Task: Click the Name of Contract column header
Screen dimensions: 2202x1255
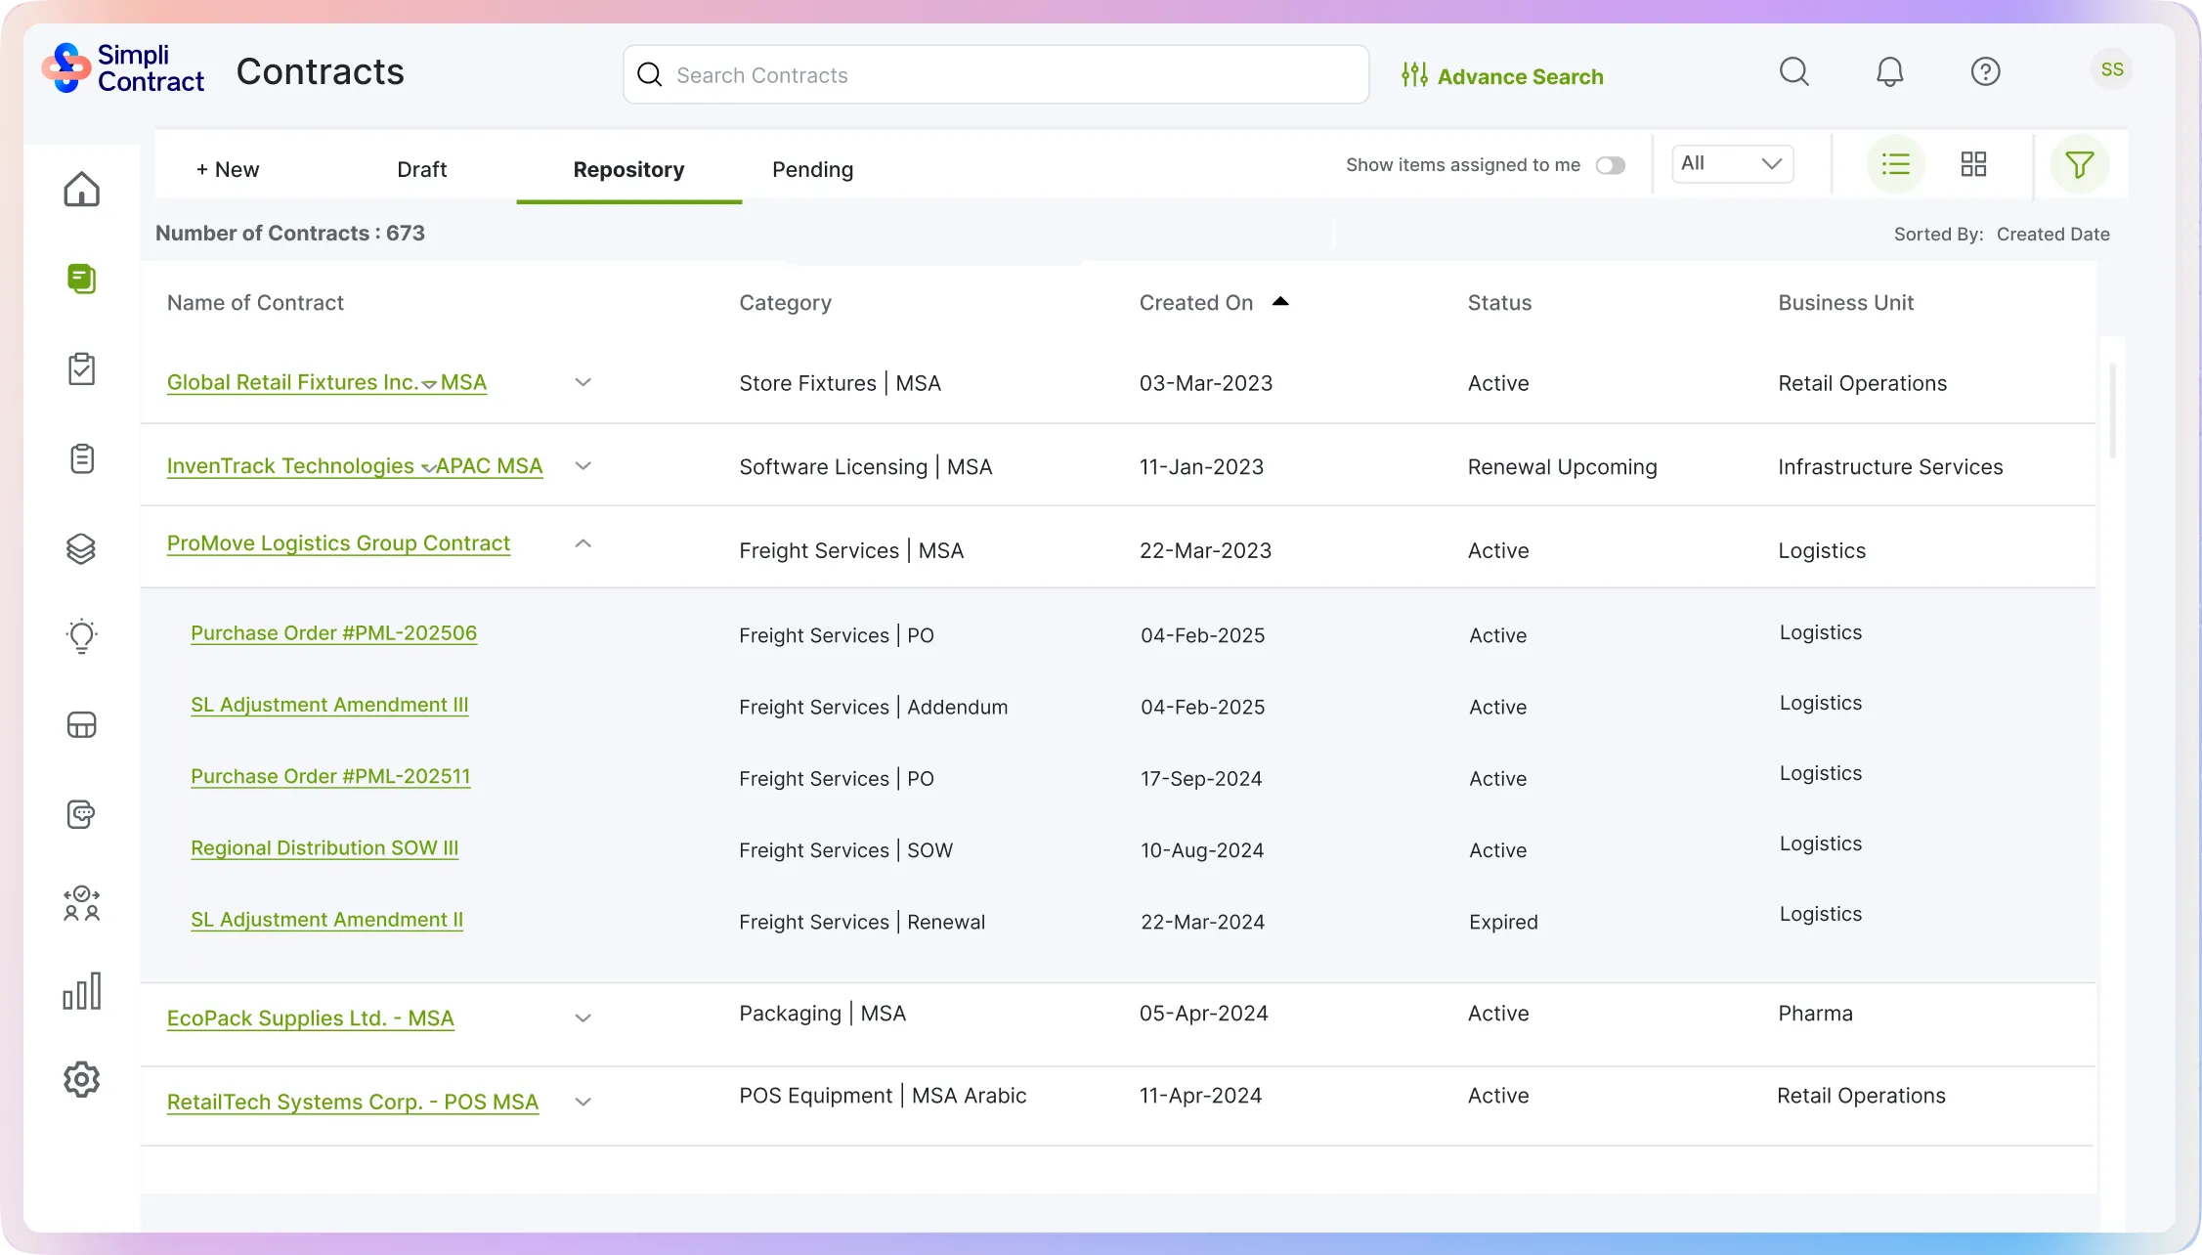Action: pos(255,303)
